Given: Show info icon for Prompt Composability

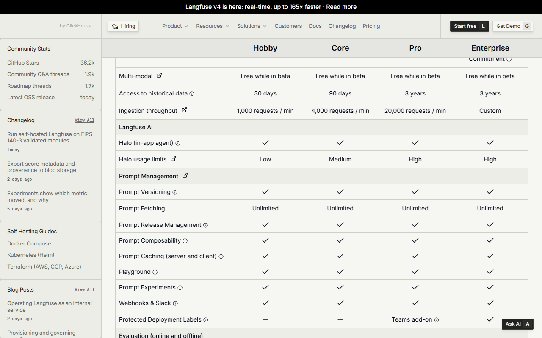Looking at the screenshot, I should (185, 241).
